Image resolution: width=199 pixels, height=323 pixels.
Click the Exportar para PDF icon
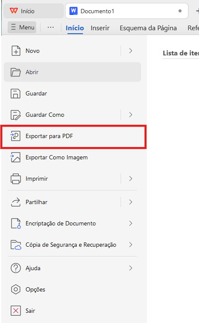(x=15, y=136)
